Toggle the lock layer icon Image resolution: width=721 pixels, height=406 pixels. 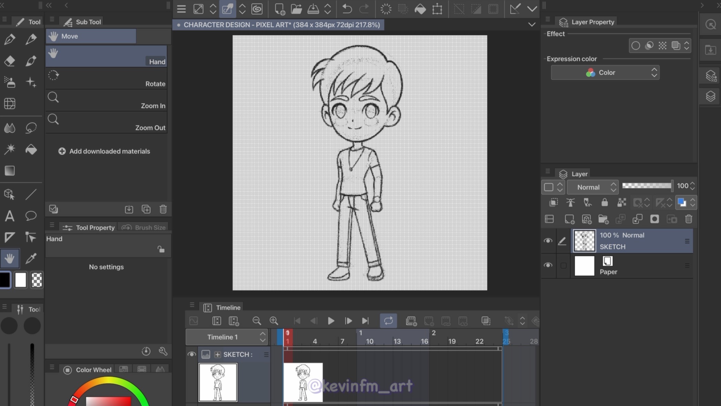click(x=605, y=203)
